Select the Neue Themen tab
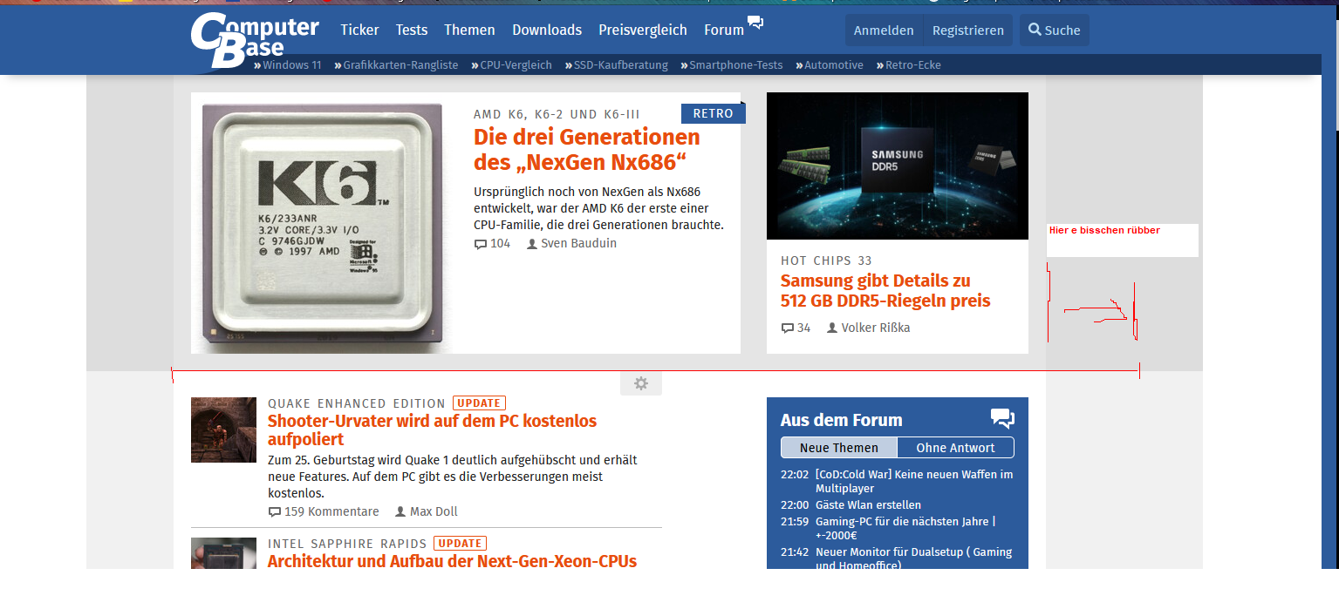This screenshot has width=1339, height=609. tap(839, 448)
